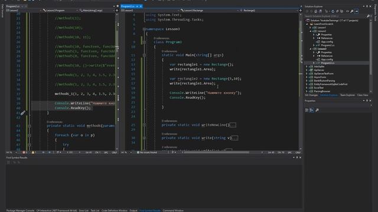Screen dimensions: 378x212
Task: Open Properties wrench icon in Solution Explorer toolbar
Action: point(352,11)
